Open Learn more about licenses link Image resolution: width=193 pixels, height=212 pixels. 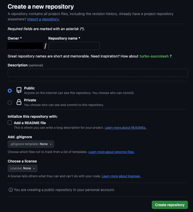click(121, 176)
